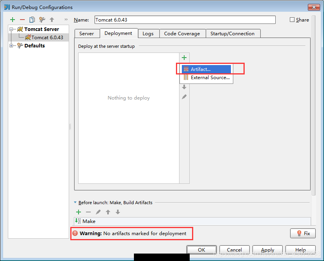Click the Apply button
Image resolution: width=324 pixels, height=261 pixels.
[267, 250]
